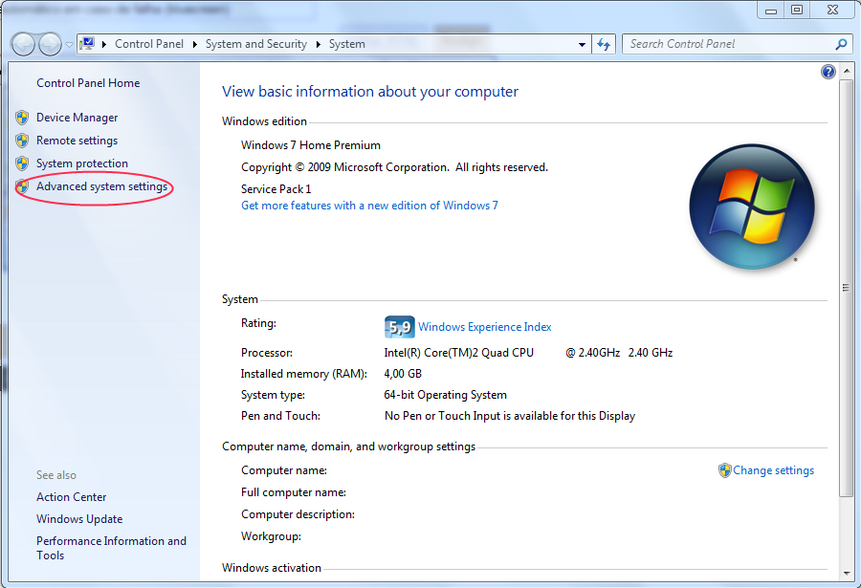Click the Refresh button in address bar
The width and height of the screenshot is (861, 588).
click(x=604, y=45)
